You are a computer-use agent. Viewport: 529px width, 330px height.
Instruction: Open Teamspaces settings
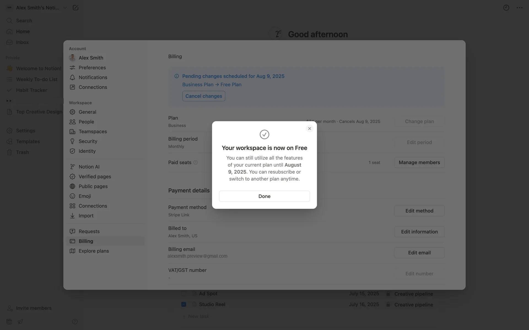105,131
